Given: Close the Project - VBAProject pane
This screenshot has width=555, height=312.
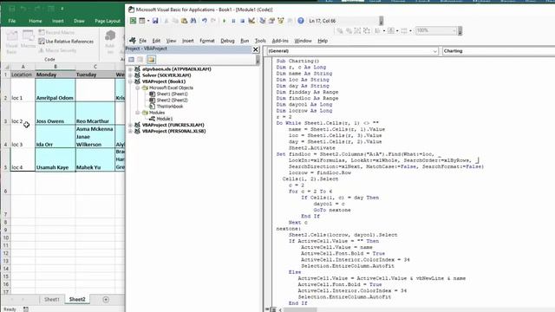Looking at the screenshot, I should pos(256,49).
